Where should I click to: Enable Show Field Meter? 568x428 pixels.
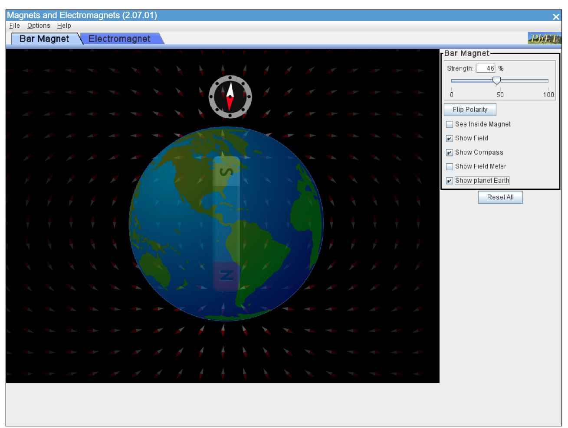pyautogui.click(x=450, y=166)
